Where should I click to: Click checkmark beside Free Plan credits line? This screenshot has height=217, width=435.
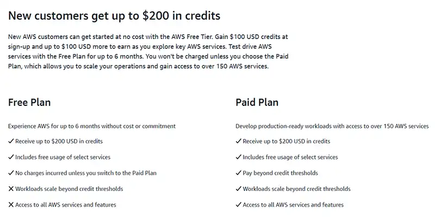[x=11, y=141]
